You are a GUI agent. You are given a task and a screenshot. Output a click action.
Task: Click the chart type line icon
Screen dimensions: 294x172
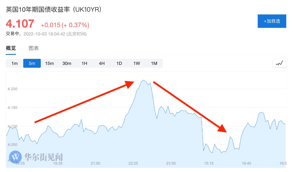[279, 63]
